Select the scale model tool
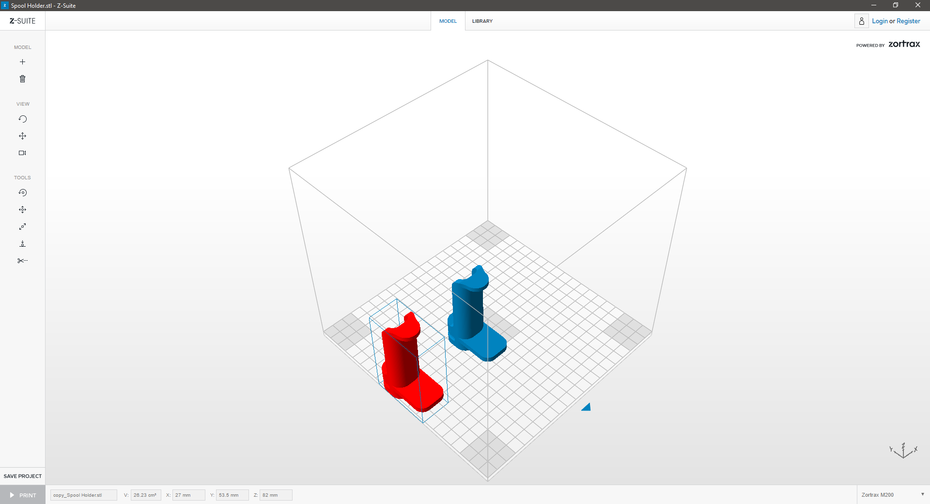Image resolution: width=930 pixels, height=504 pixels. [22, 227]
